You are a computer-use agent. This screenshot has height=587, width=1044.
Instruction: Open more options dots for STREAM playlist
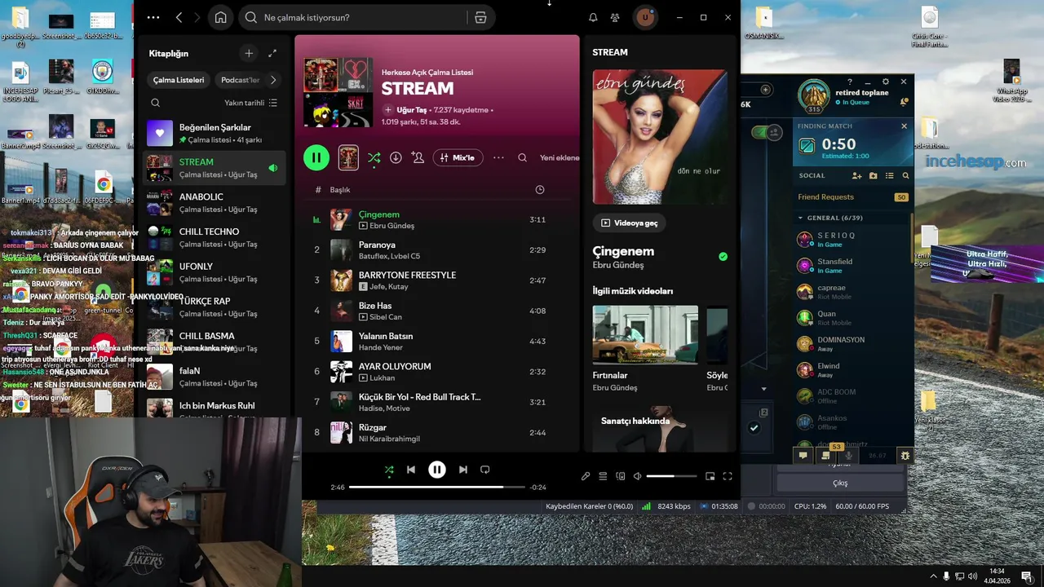click(498, 157)
